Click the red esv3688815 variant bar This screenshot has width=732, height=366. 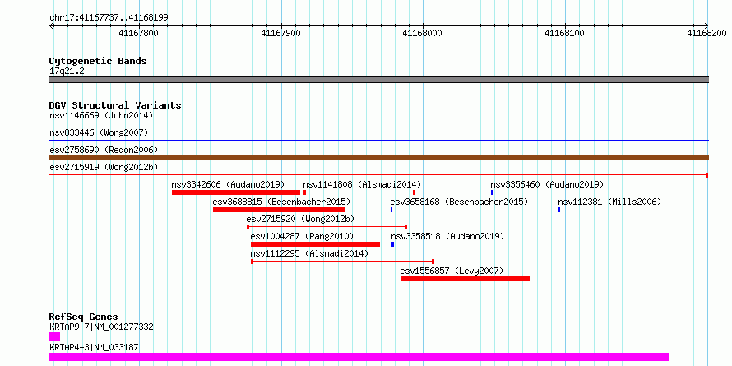(x=279, y=210)
